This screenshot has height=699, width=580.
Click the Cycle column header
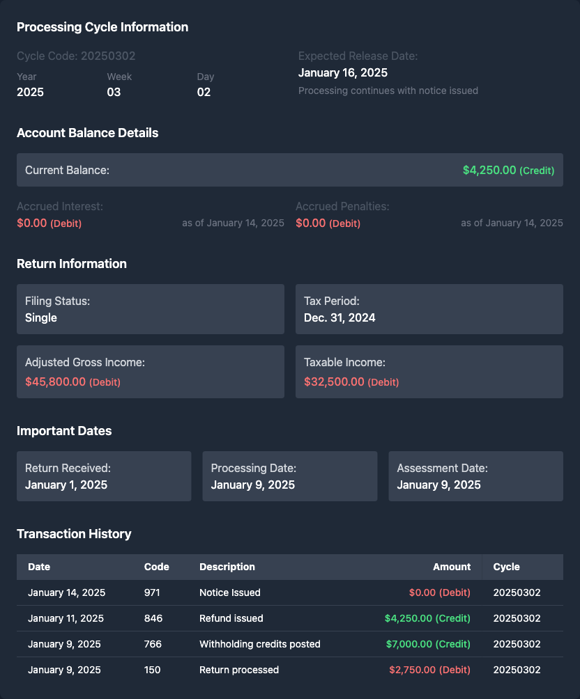[506, 567]
